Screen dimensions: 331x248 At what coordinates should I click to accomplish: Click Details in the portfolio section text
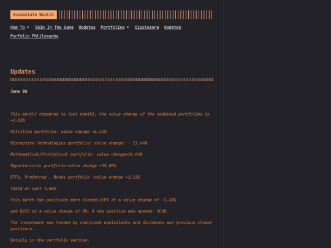click(x=50, y=240)
